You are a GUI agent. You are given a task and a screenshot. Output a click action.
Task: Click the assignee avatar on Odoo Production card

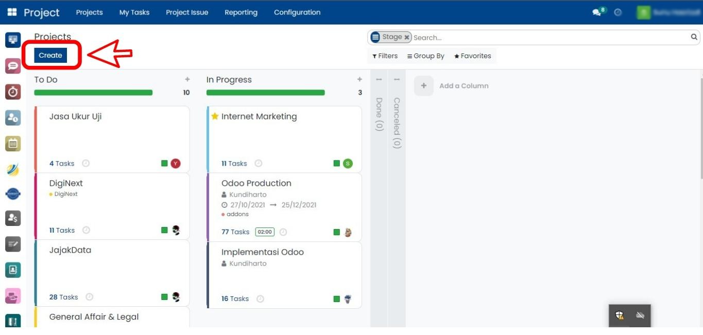point(348,232)
